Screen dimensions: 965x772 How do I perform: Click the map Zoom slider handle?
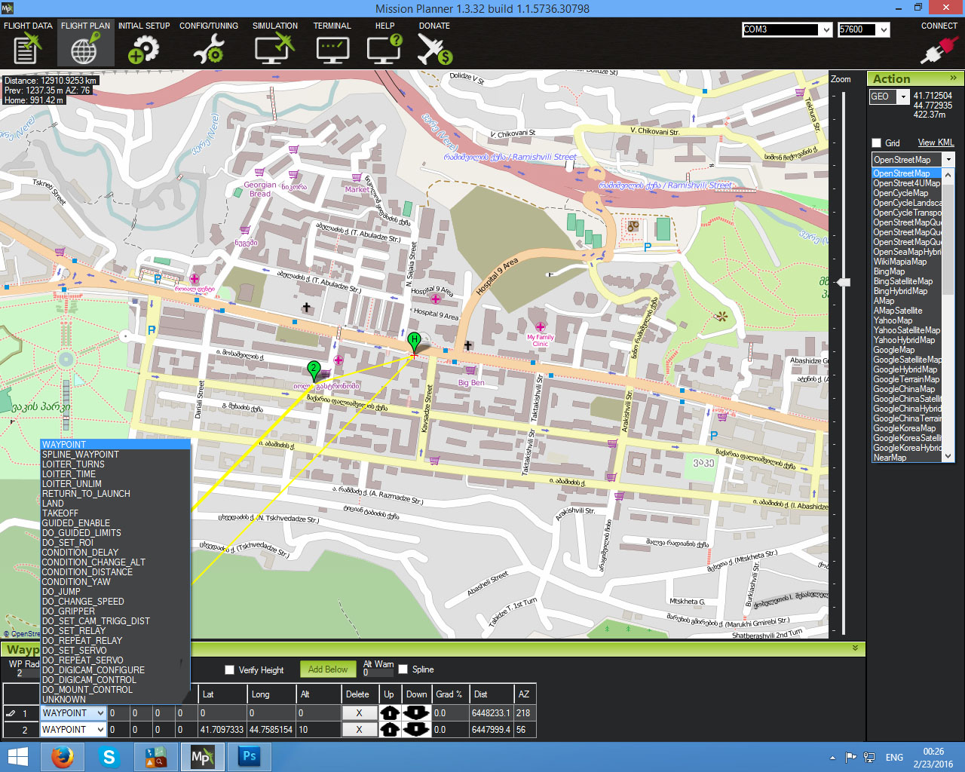point(844,282)
